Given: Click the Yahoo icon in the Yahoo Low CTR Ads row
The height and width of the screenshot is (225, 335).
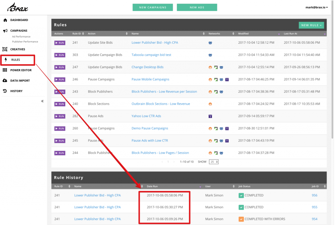Looking at the screenshot, I should 210,116.
